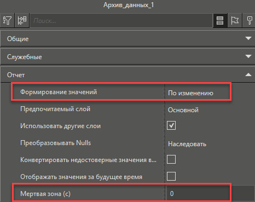255x202 pixels.
Task: Expand the Общие section arrow
Action: point(248,38)
